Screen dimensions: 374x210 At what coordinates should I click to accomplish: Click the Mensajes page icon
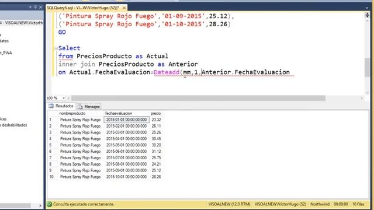click(80, 107)
